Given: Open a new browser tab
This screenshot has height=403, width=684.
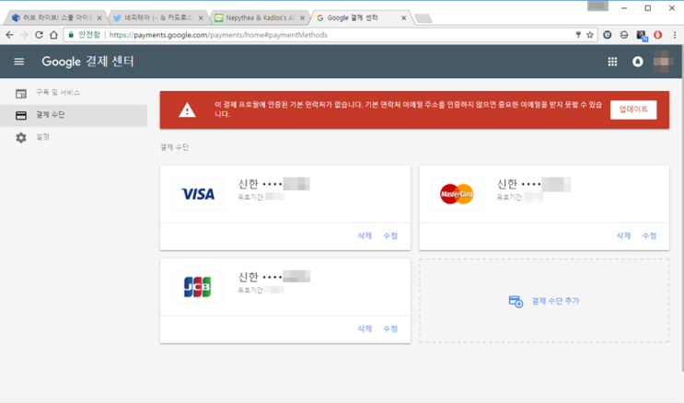Looking at the screenshot, I should point(423,18).
